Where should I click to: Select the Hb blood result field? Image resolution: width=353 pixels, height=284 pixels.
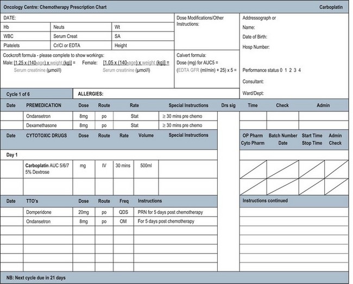pyautogui.click(x=25, y=27)
